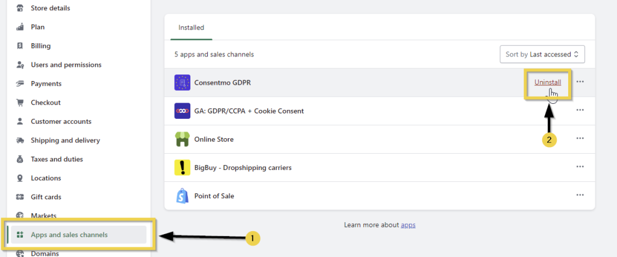Click the GA GDPR/CCPA Cookie Consent icon
Screen dimensions: 617x257
pyautogui.click(x=182, y=111)
